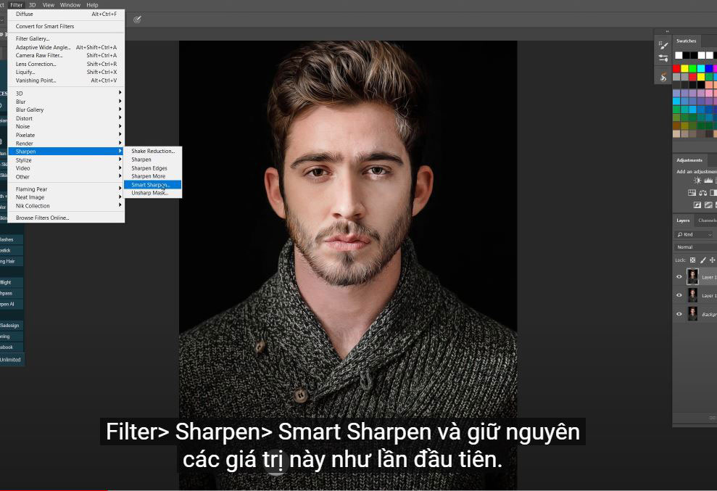Screen dimensions: 717x491
Task: Click the Sadesign button in left panel
Action: coord(11,326)
